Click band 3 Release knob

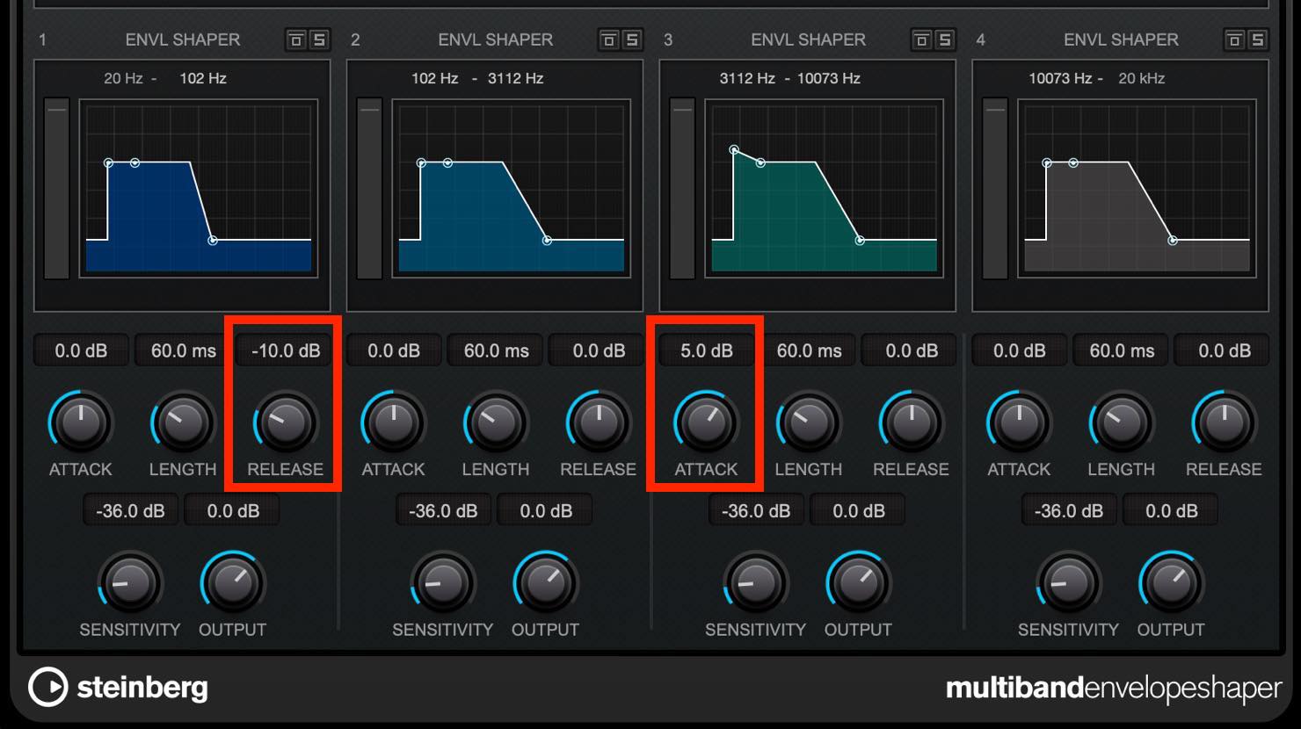point(911,422)
